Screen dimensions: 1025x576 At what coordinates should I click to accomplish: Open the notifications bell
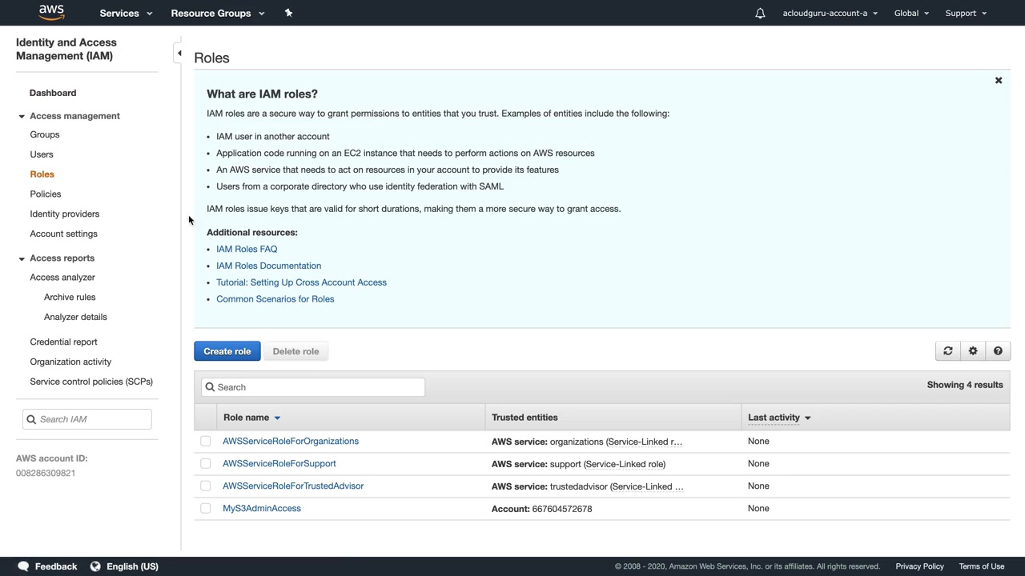[760, 13]
